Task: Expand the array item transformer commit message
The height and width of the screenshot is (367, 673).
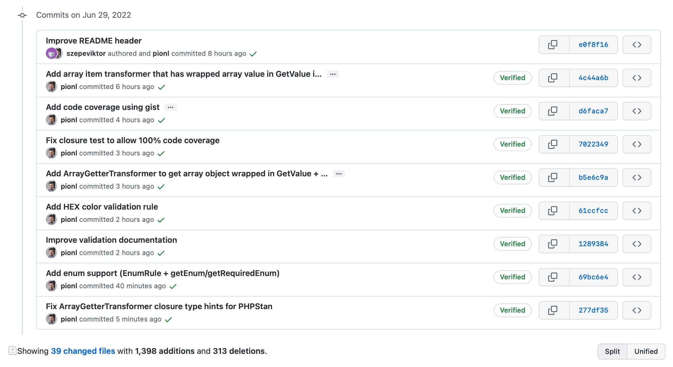Action: pos(332,74)
